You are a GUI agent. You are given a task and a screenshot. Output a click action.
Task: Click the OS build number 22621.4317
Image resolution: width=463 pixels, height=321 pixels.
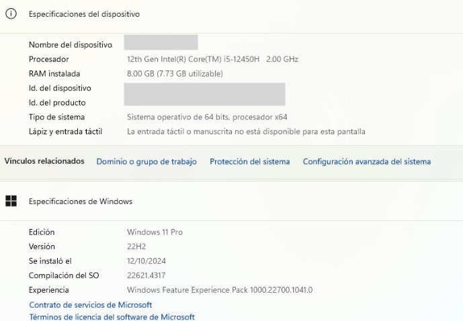(146, 275)
